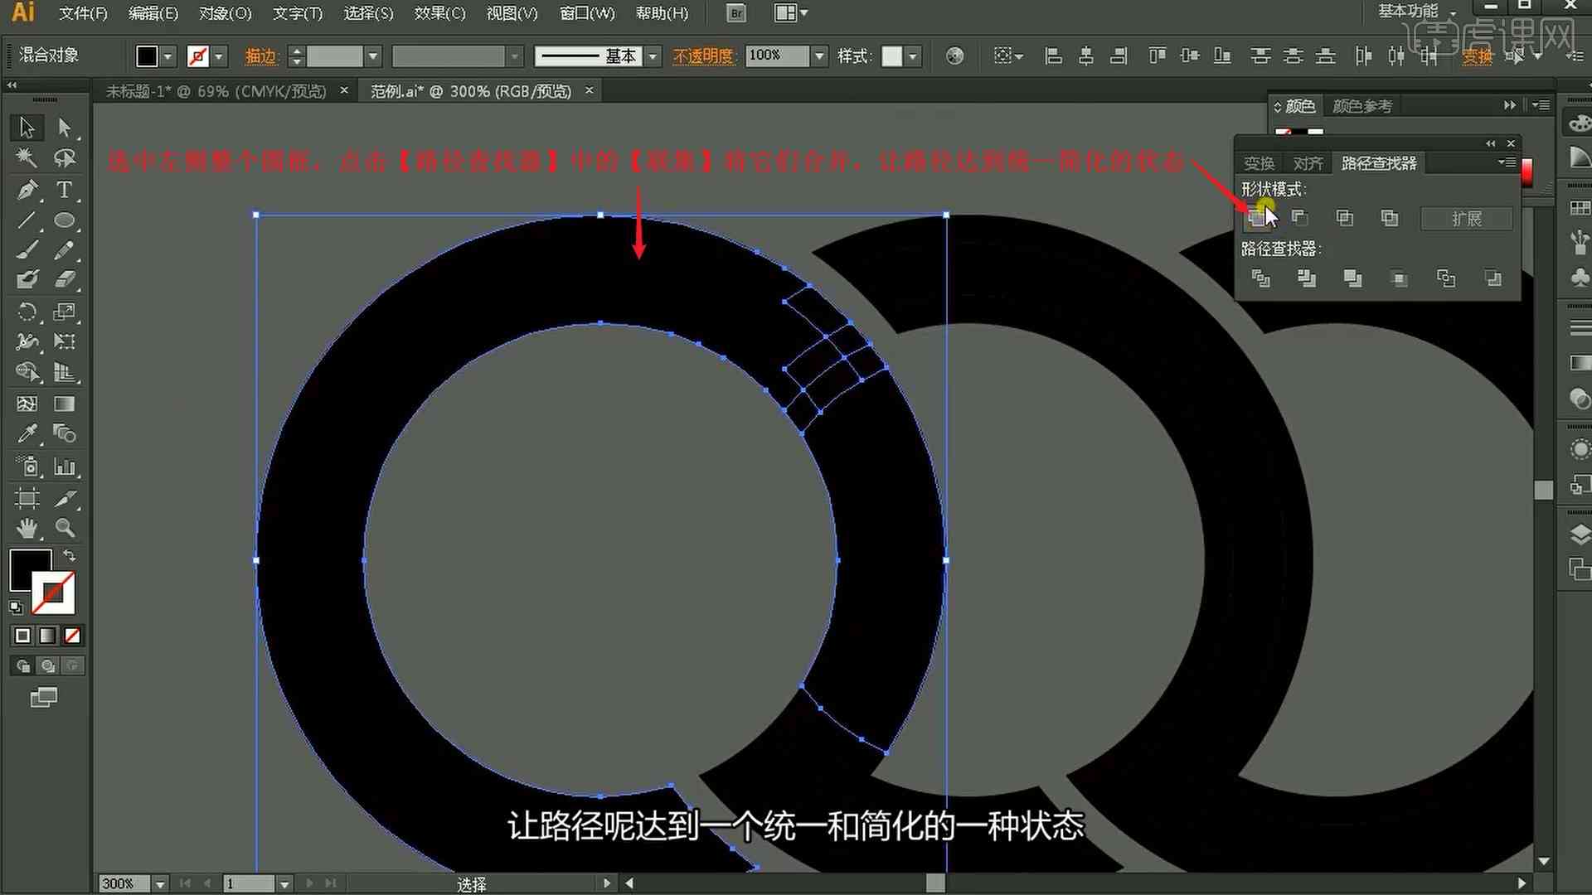Screen dimensions: 1592x895
Task: Select the Scale tool
Action: [65, 312]
